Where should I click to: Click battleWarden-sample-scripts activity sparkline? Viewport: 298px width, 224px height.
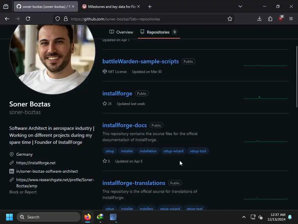[266, 65]
